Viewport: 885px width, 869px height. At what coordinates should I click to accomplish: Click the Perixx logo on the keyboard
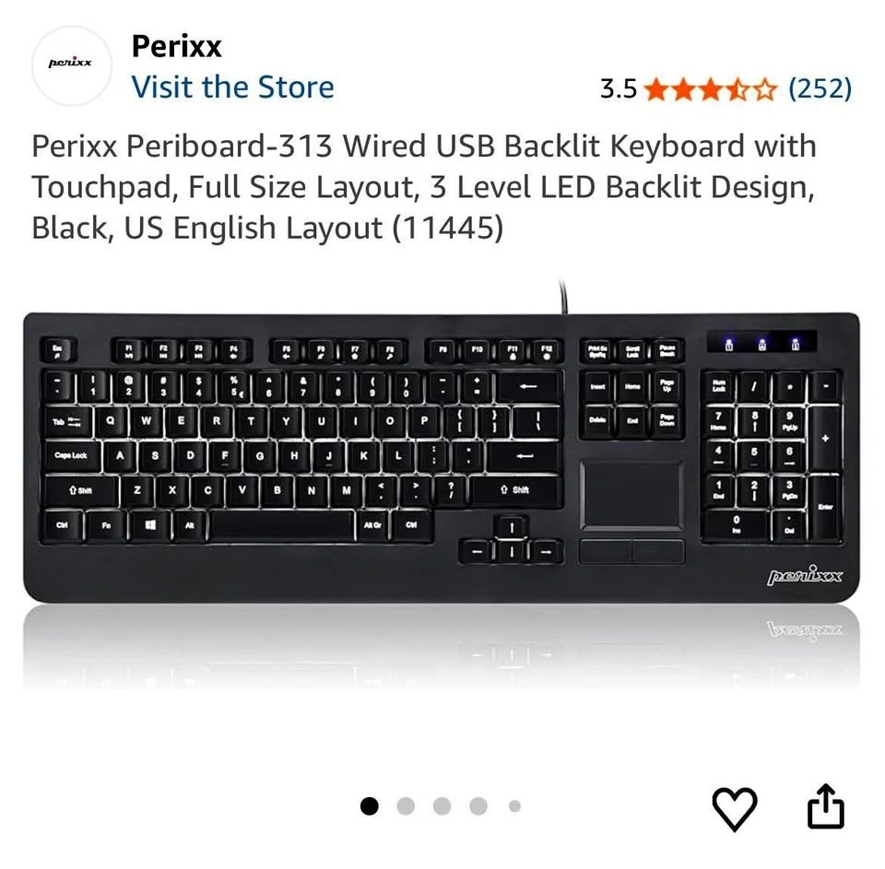pyautogui.click(x=804, y=576)
